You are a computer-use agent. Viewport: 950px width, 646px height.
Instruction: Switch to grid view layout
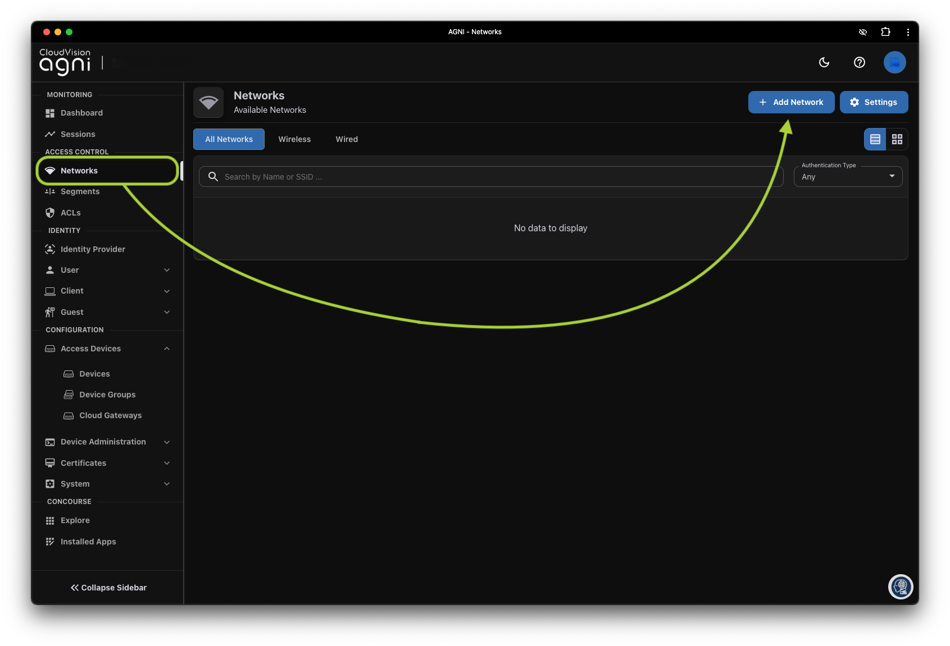897,139
